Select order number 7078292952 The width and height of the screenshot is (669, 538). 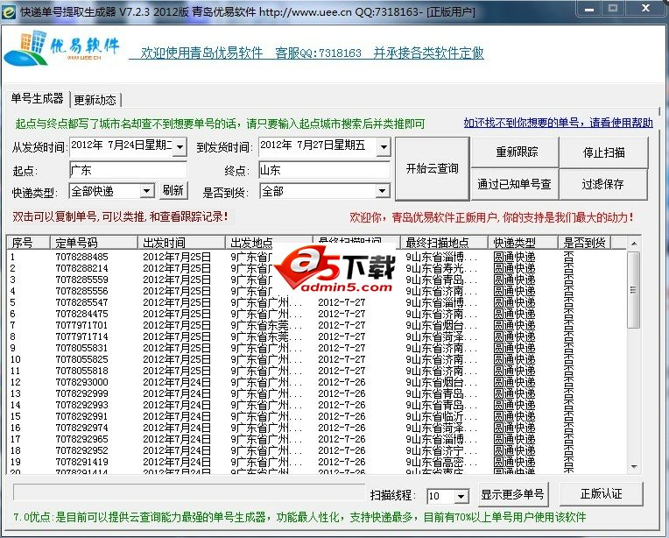(x=82, y=450)
